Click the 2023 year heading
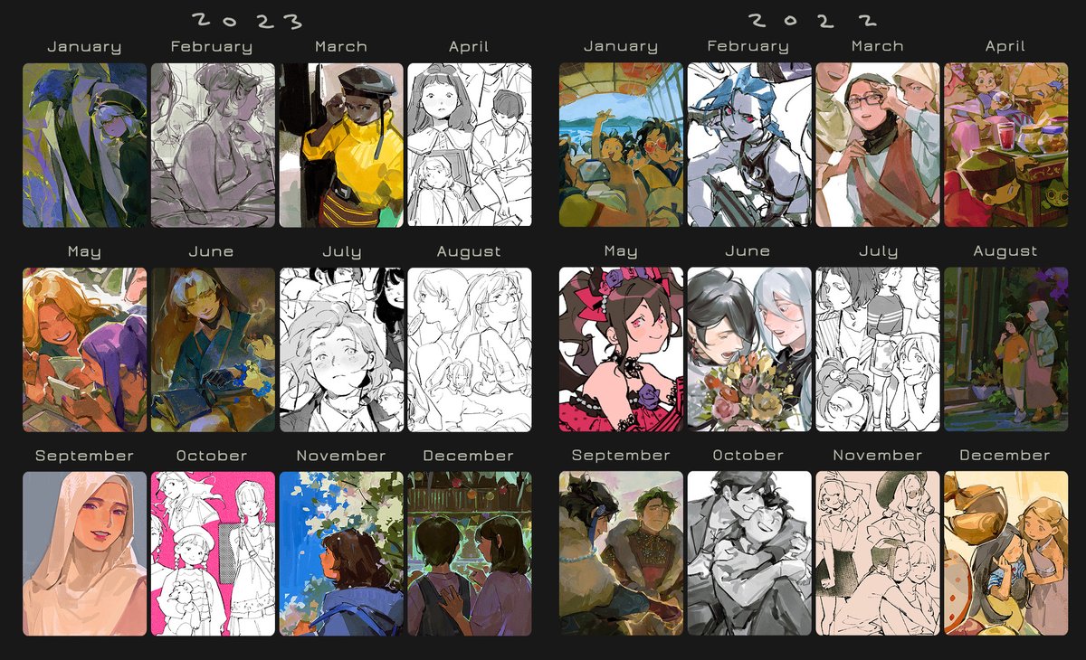Image resolution: width=1086 pixels, height=660 pixels. pos(248,20)
